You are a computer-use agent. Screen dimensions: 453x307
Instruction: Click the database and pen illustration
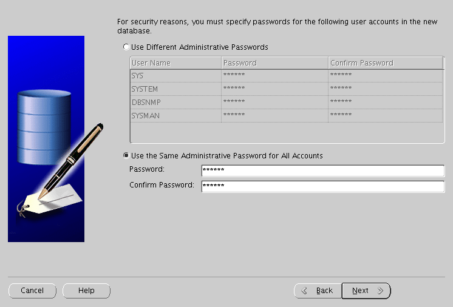[46, 139]
